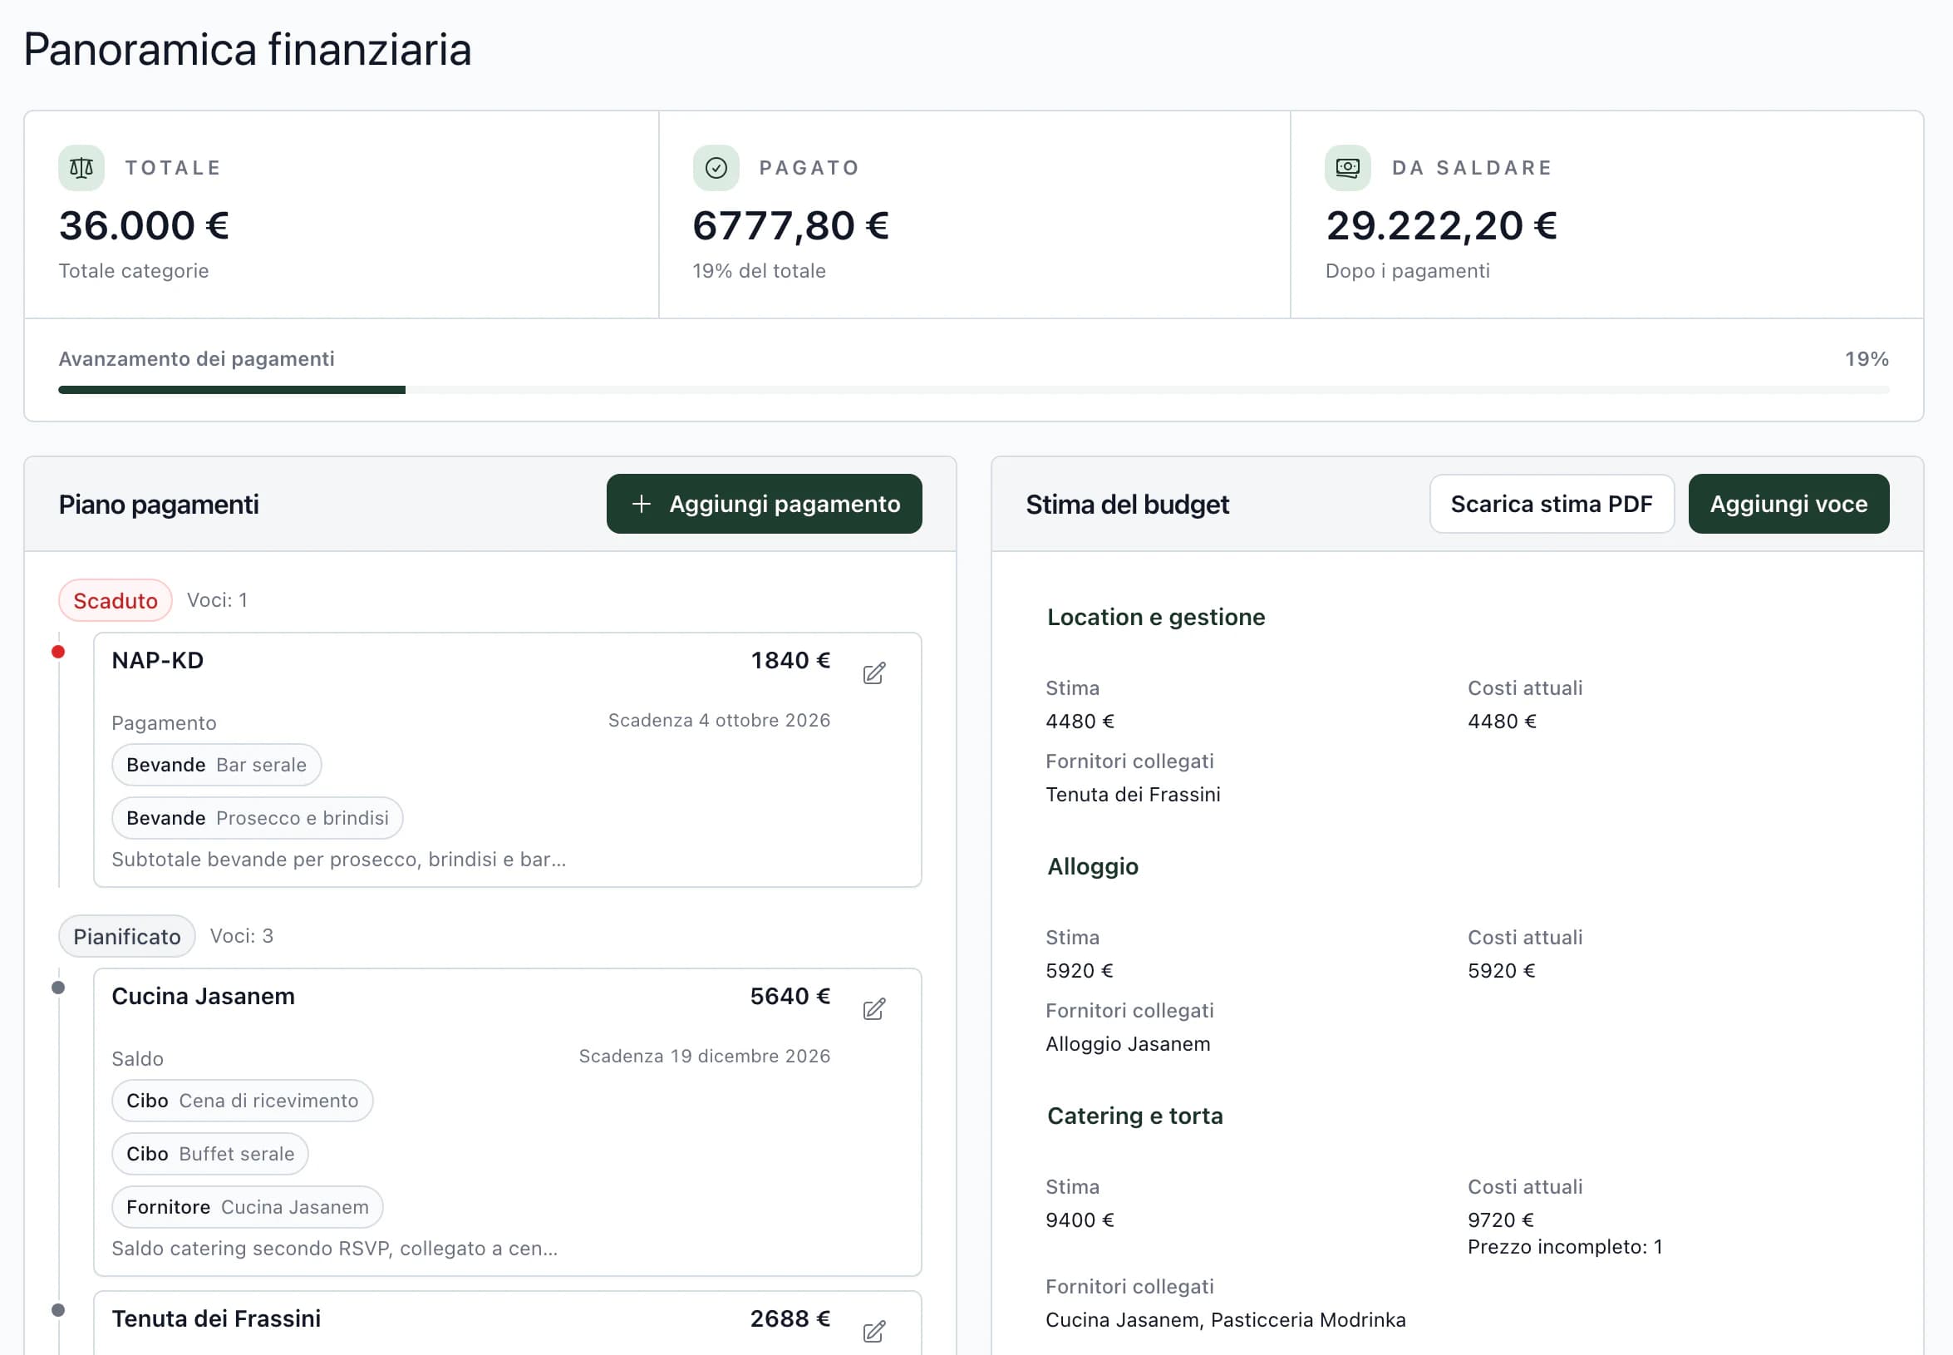Select the Cibo Cena di ricevimento tag

242,1101
